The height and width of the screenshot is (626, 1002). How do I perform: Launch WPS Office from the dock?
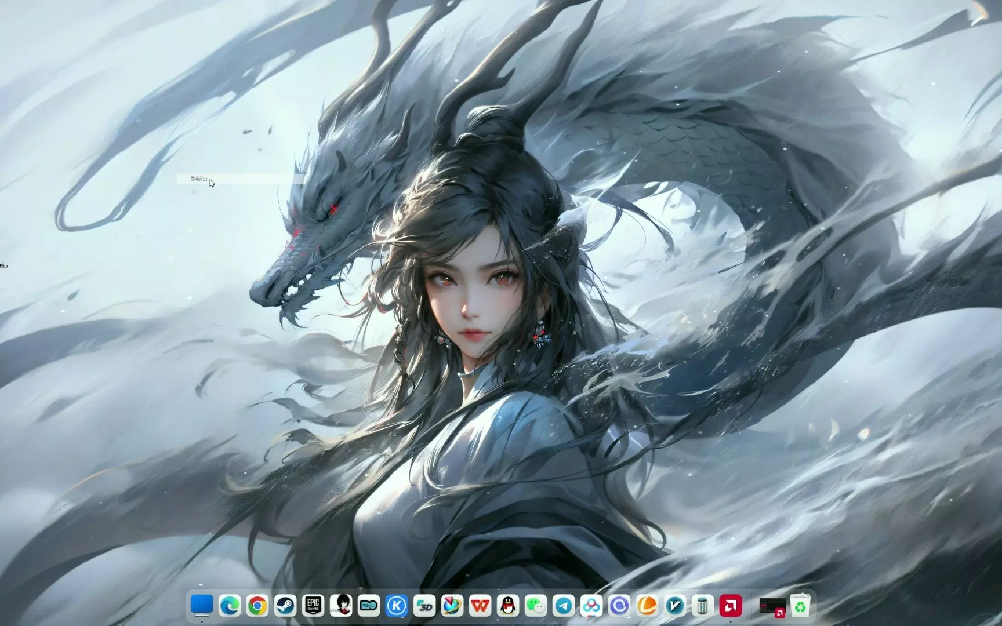(x=480, y=606)
